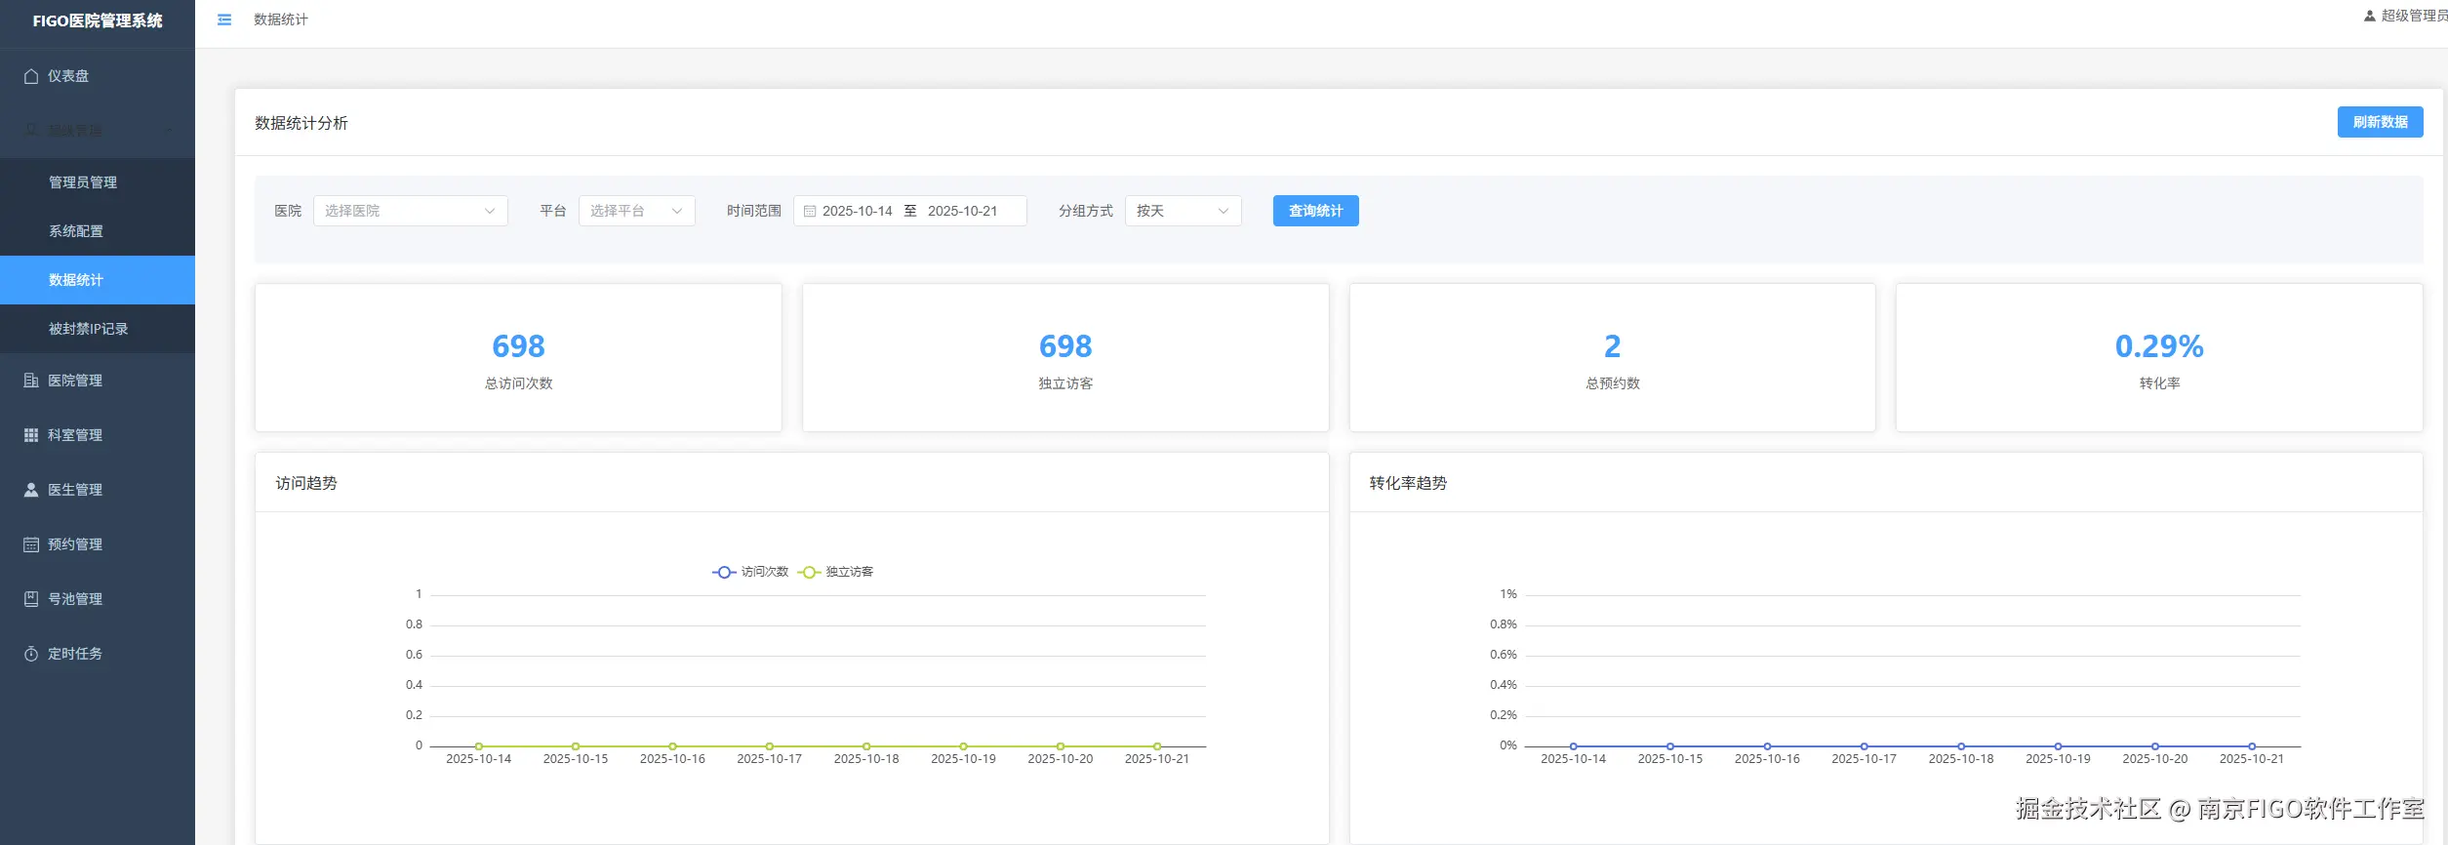Select 数据统计 submenu item
This screenshot has width=2448, height=845.
point(98,280)
